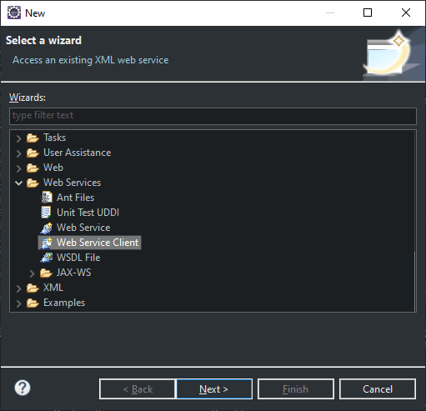This screenshot has width=426, height=411.
Task: Expand the Tasks category
Action: pyautogui.click(x=18, y=138)
